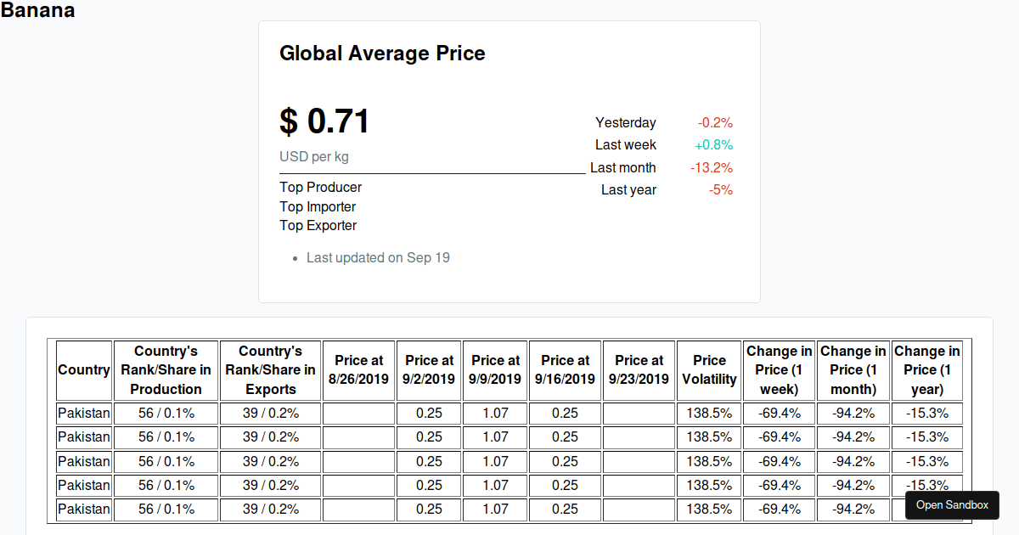Click the Rank/Share in Exports column header
1019x535 pixels.
coord(270,370)
